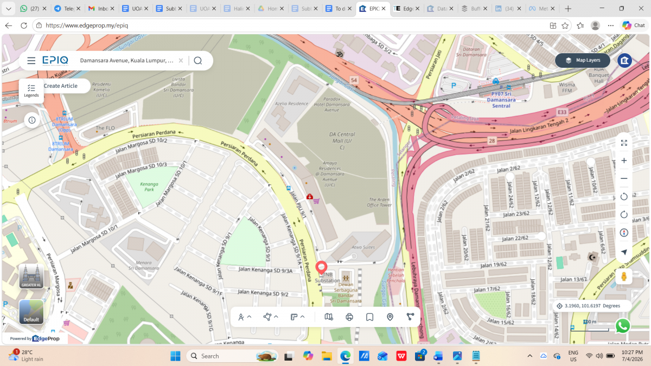Toggle fullscreen map view
This screenshot has width=651, height=366.
[624, 143]
